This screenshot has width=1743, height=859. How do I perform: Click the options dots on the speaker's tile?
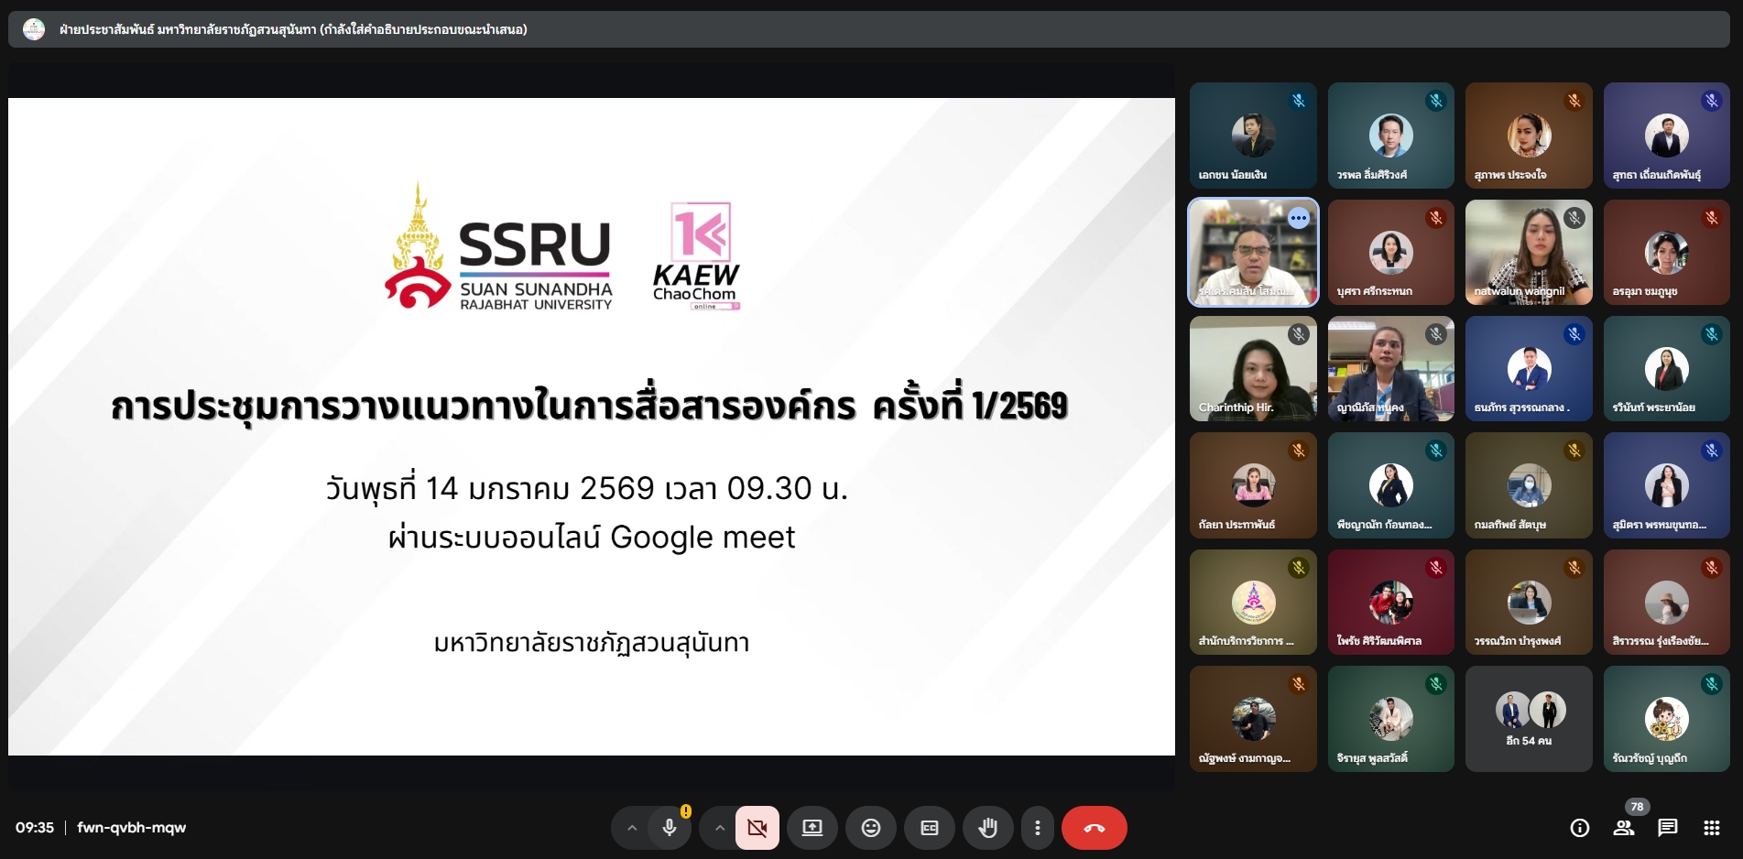click(1298, 218)
